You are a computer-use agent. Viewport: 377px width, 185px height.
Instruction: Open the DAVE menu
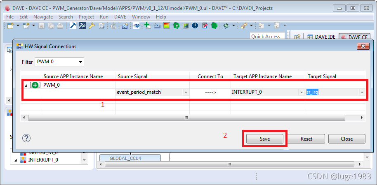(120, 17)
